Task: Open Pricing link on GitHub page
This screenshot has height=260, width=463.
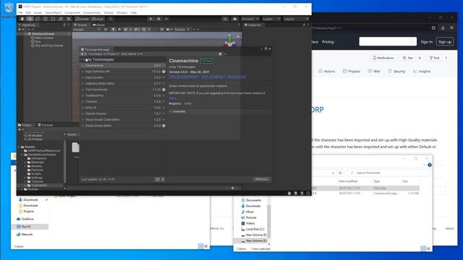Action: point(328,42)
